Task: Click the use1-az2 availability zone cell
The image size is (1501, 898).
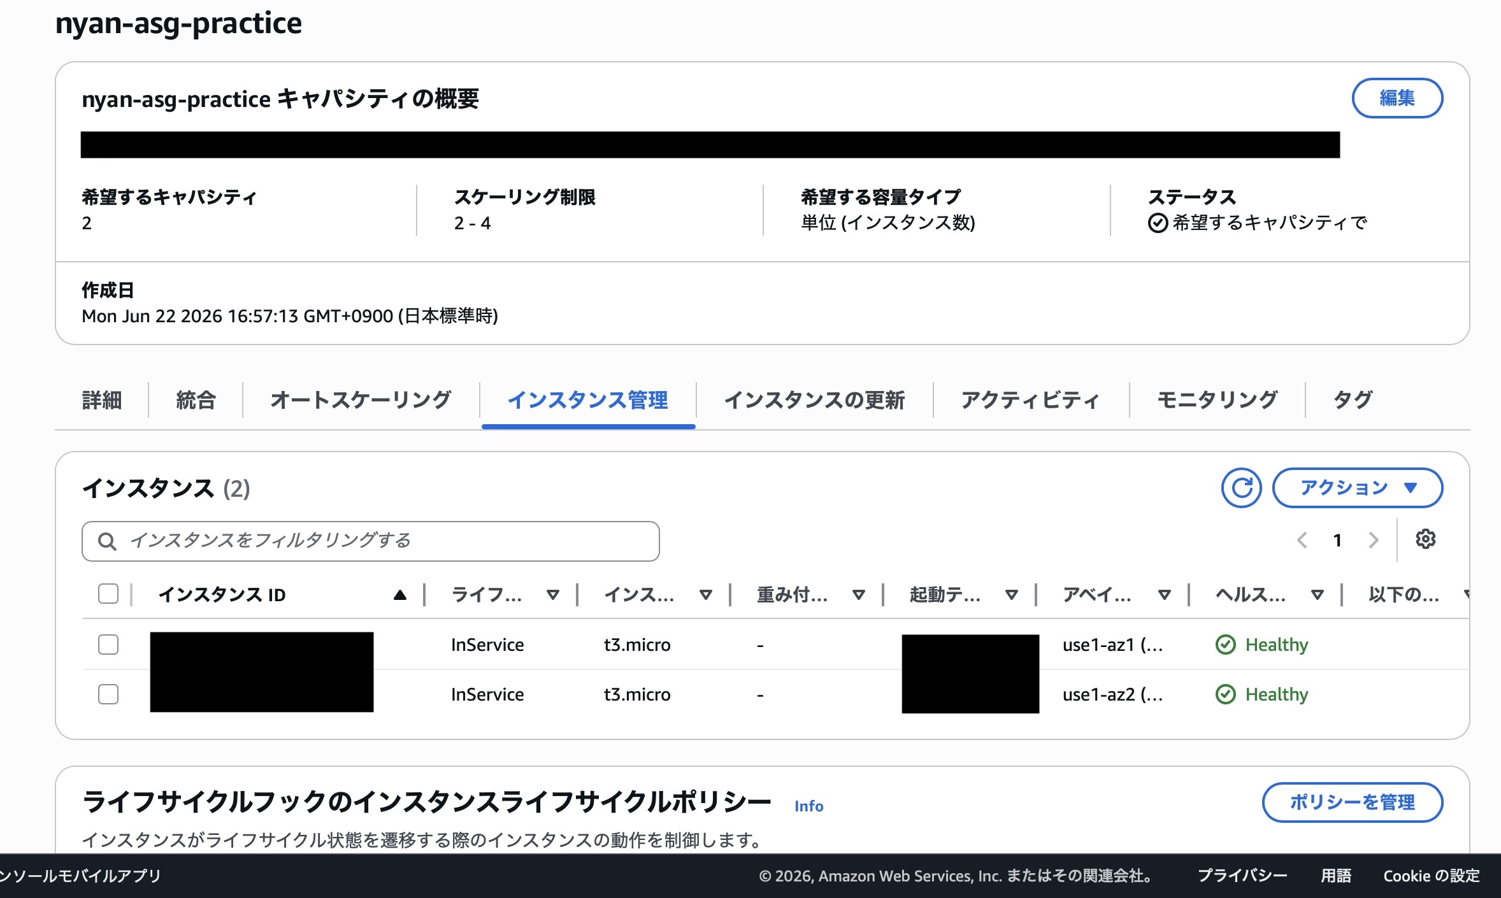Action: [x=1113, y=694]
